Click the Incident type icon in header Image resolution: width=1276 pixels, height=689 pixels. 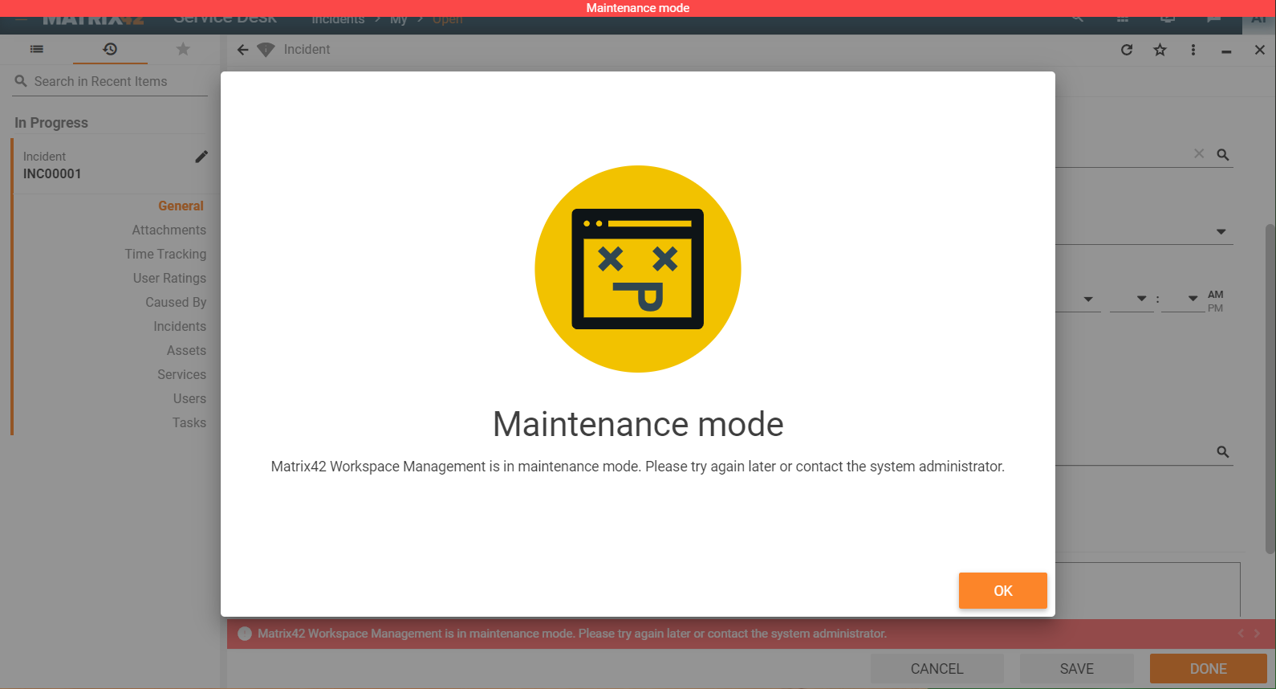coord(266,50)
